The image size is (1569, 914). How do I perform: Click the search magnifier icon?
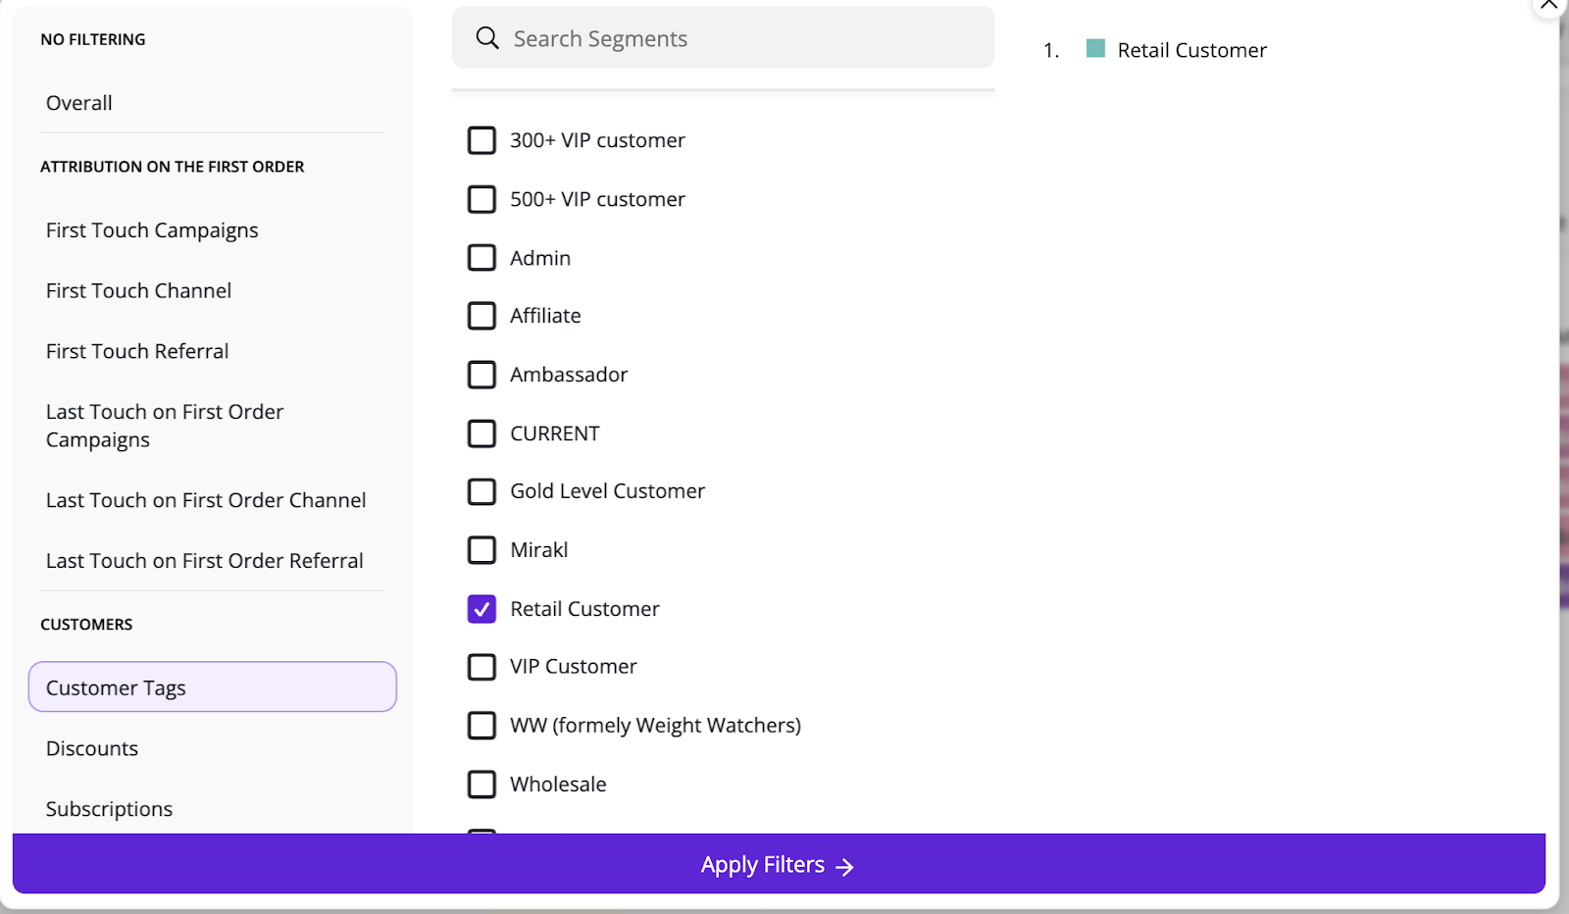[487, 38]
